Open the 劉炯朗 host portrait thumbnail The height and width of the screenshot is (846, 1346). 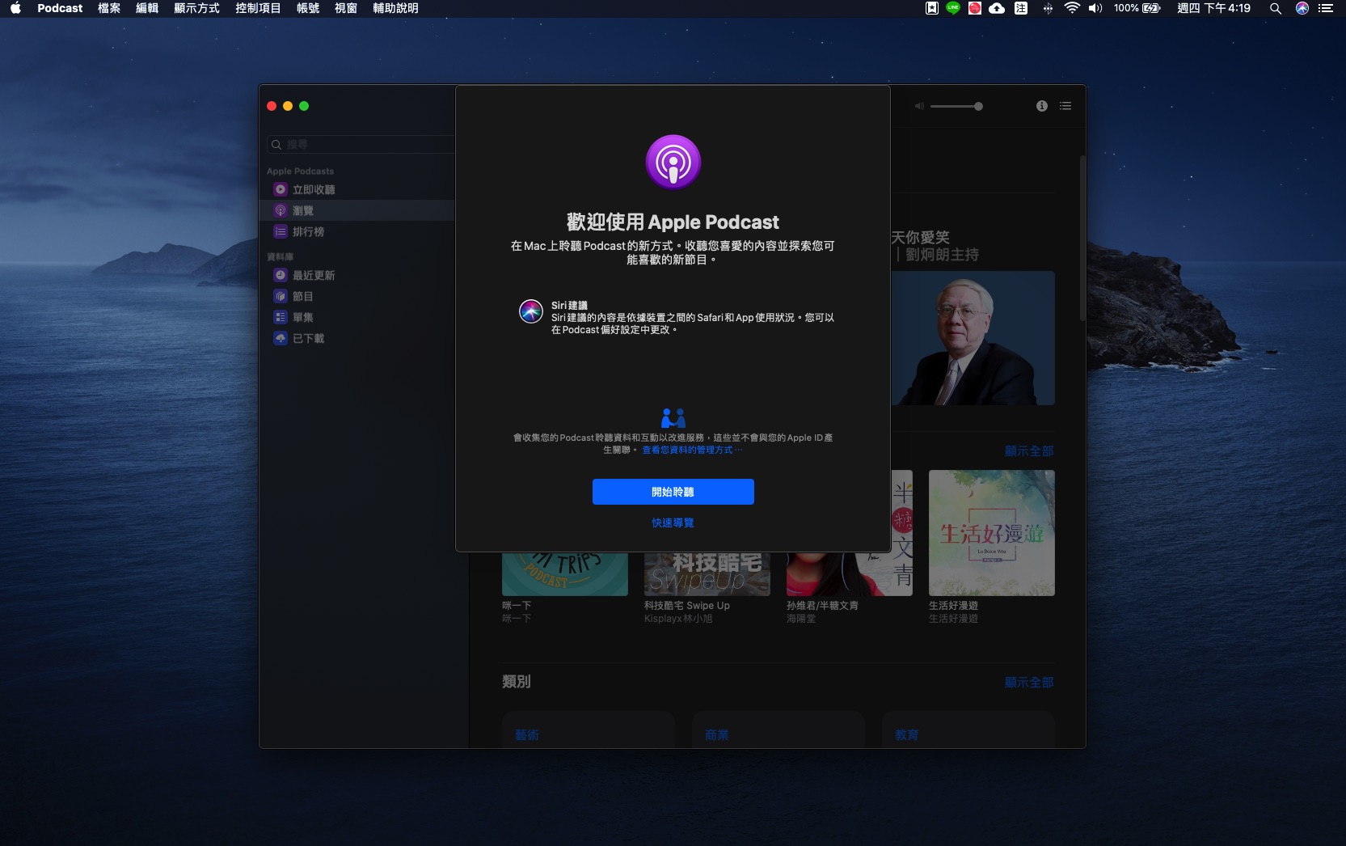pos(973,338)
